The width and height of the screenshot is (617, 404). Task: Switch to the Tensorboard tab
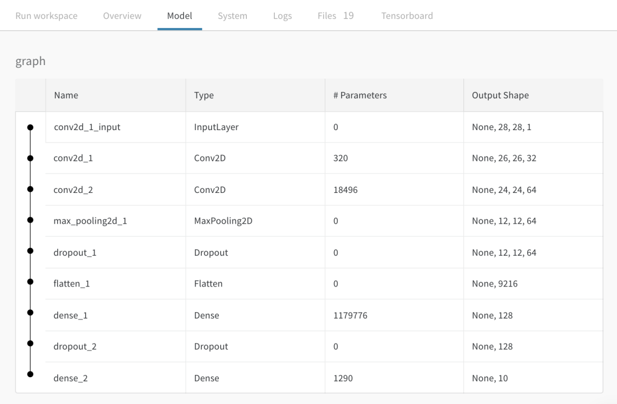click(x=407, y=16)
